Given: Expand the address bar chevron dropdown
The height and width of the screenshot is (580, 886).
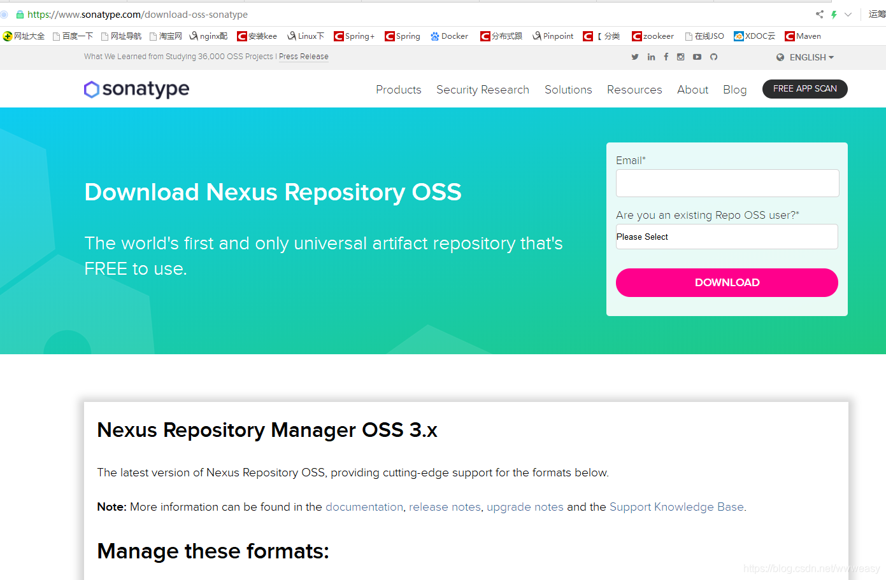Looking at the screenshot, I should (x=848, y=14).
